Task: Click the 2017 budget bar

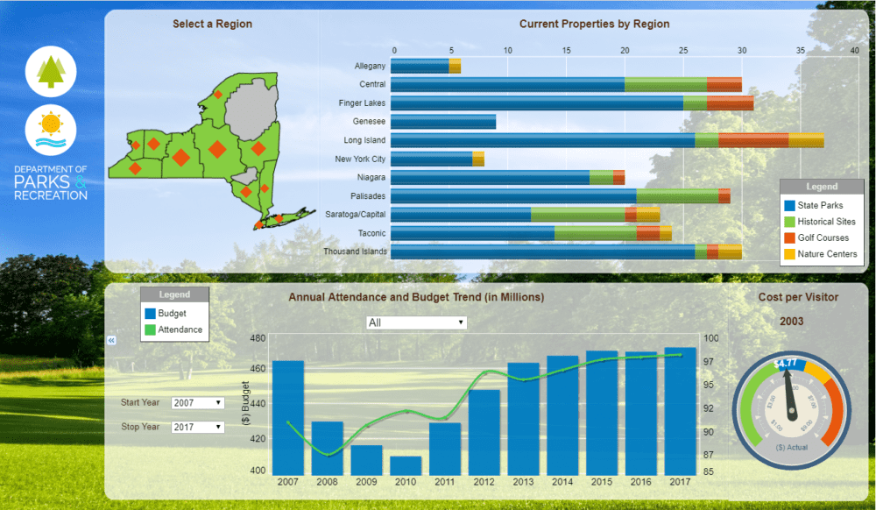Action: coord(680,411)
